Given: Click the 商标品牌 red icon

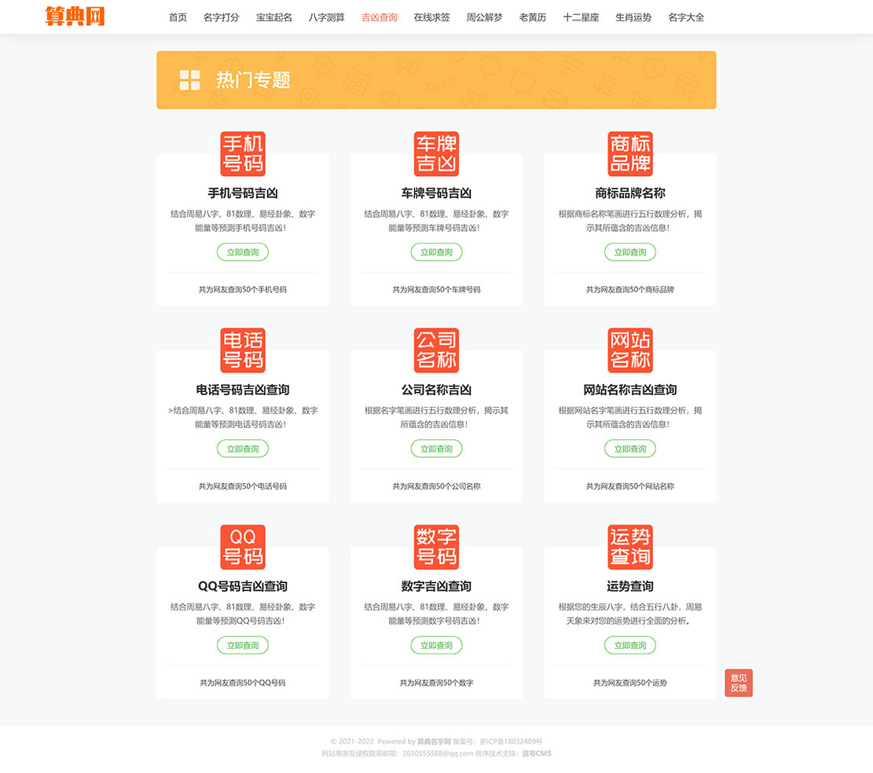Looking at the screenshot, I should click(x=629, y=153).
